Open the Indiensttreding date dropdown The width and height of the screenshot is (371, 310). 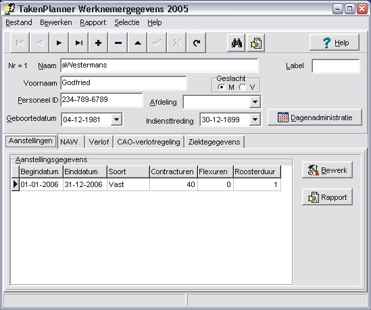(x=255, y=120)
